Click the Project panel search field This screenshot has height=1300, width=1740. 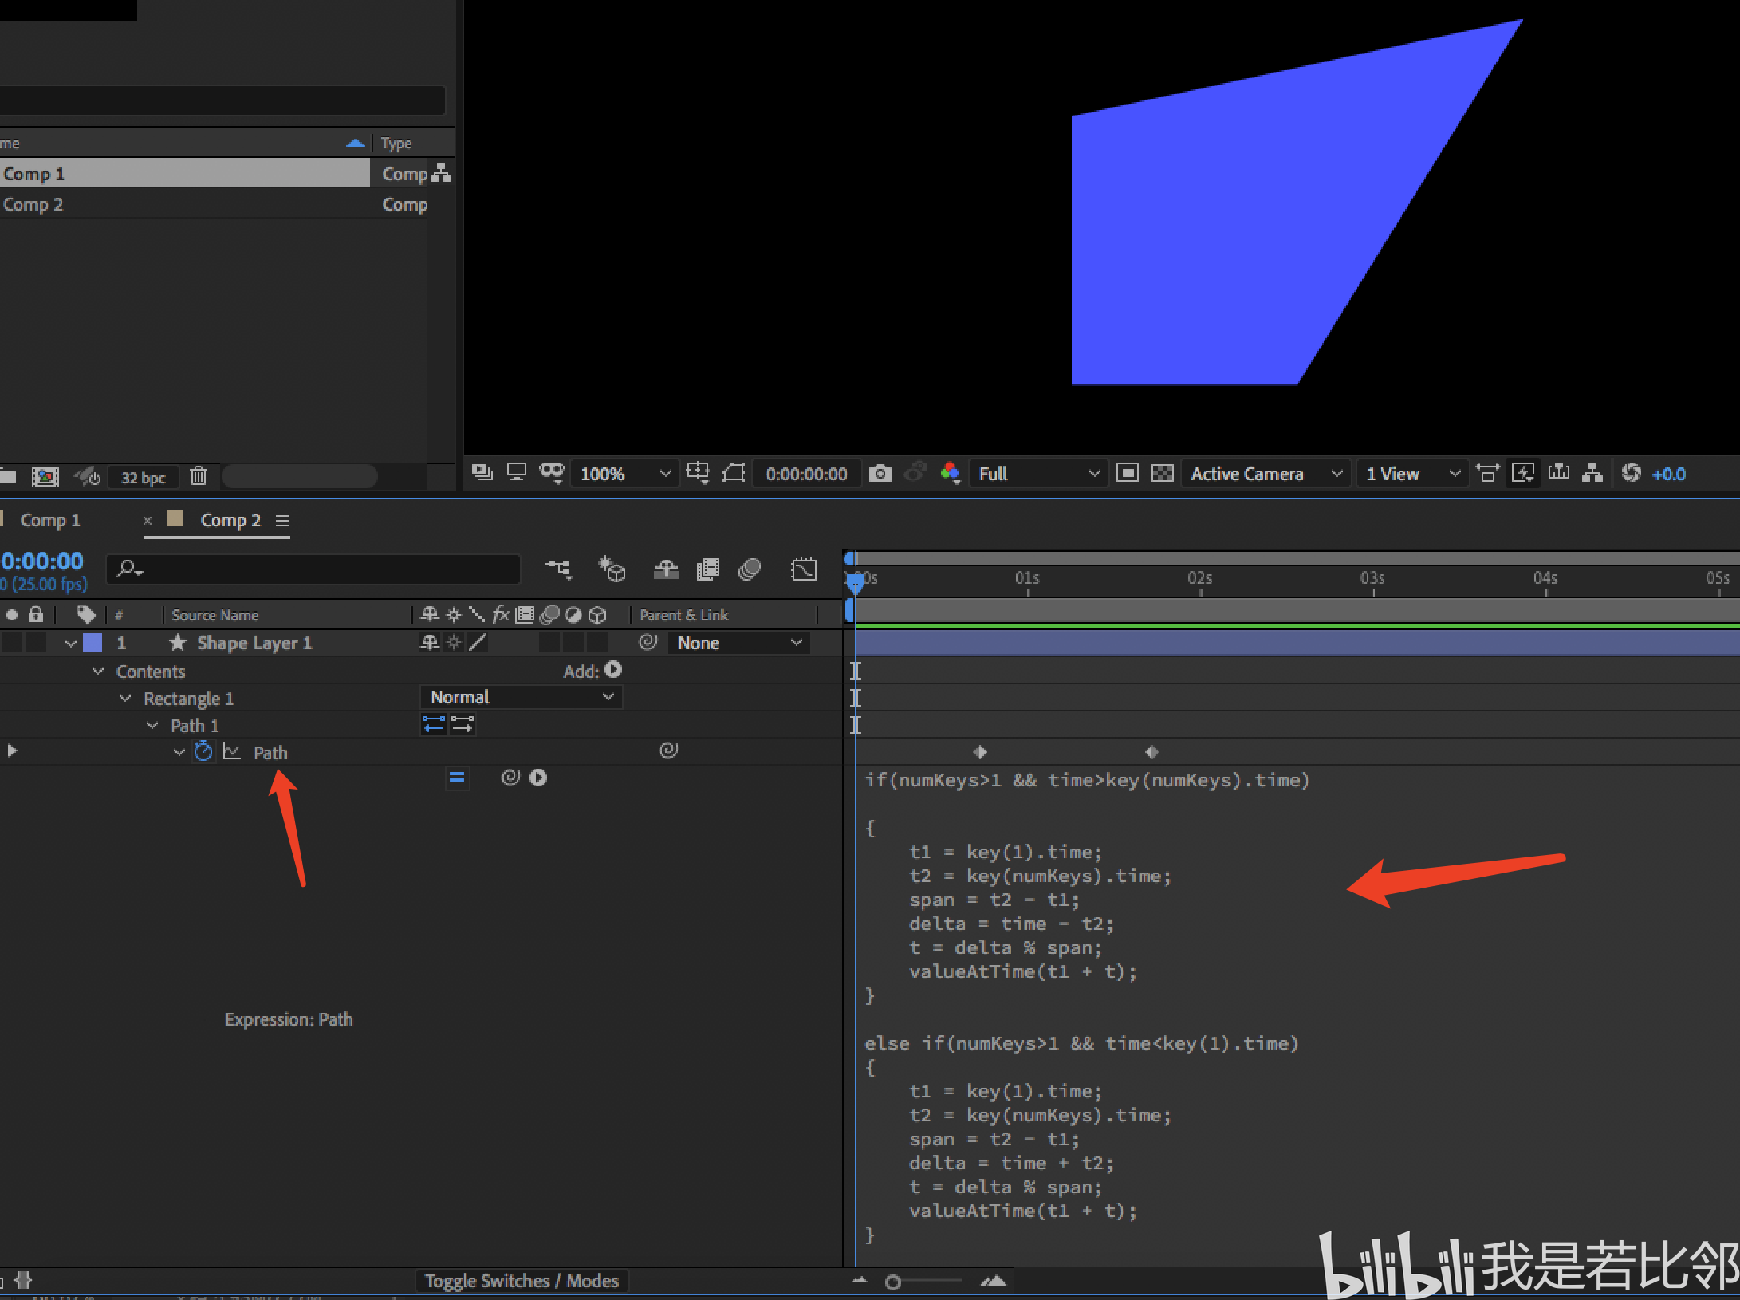click(222, 100)
